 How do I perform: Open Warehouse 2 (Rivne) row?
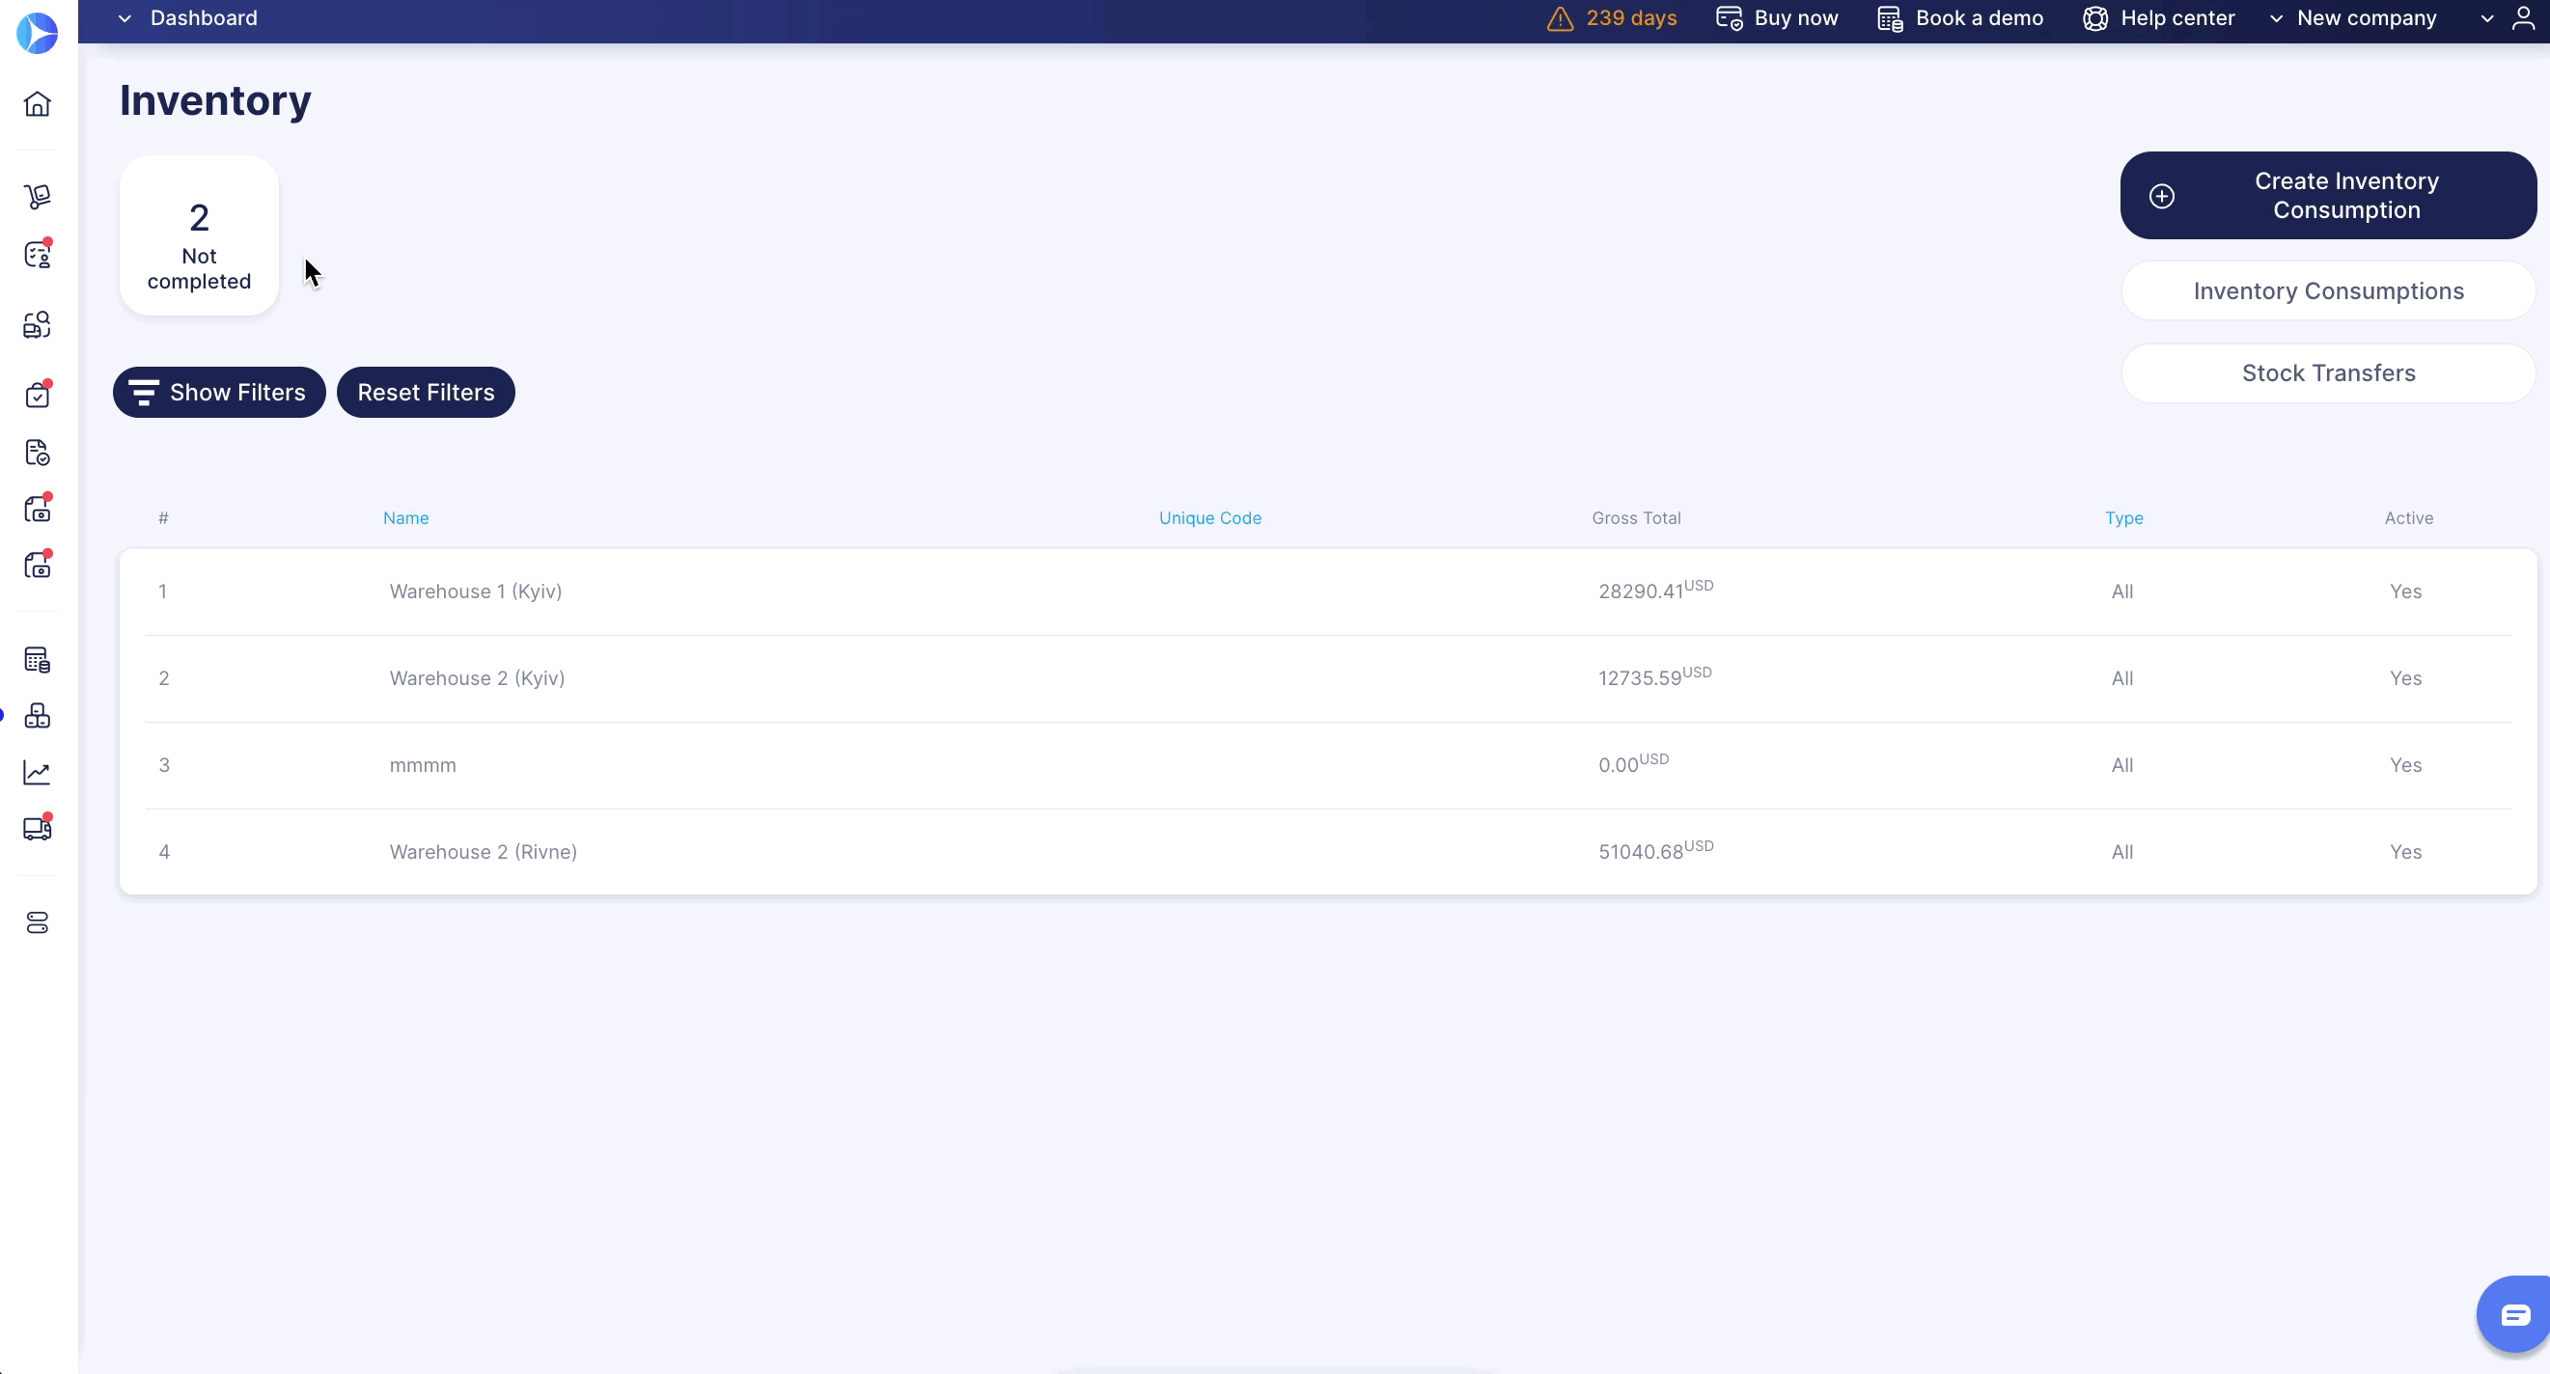pyautogui.click(x=484, y=851)
